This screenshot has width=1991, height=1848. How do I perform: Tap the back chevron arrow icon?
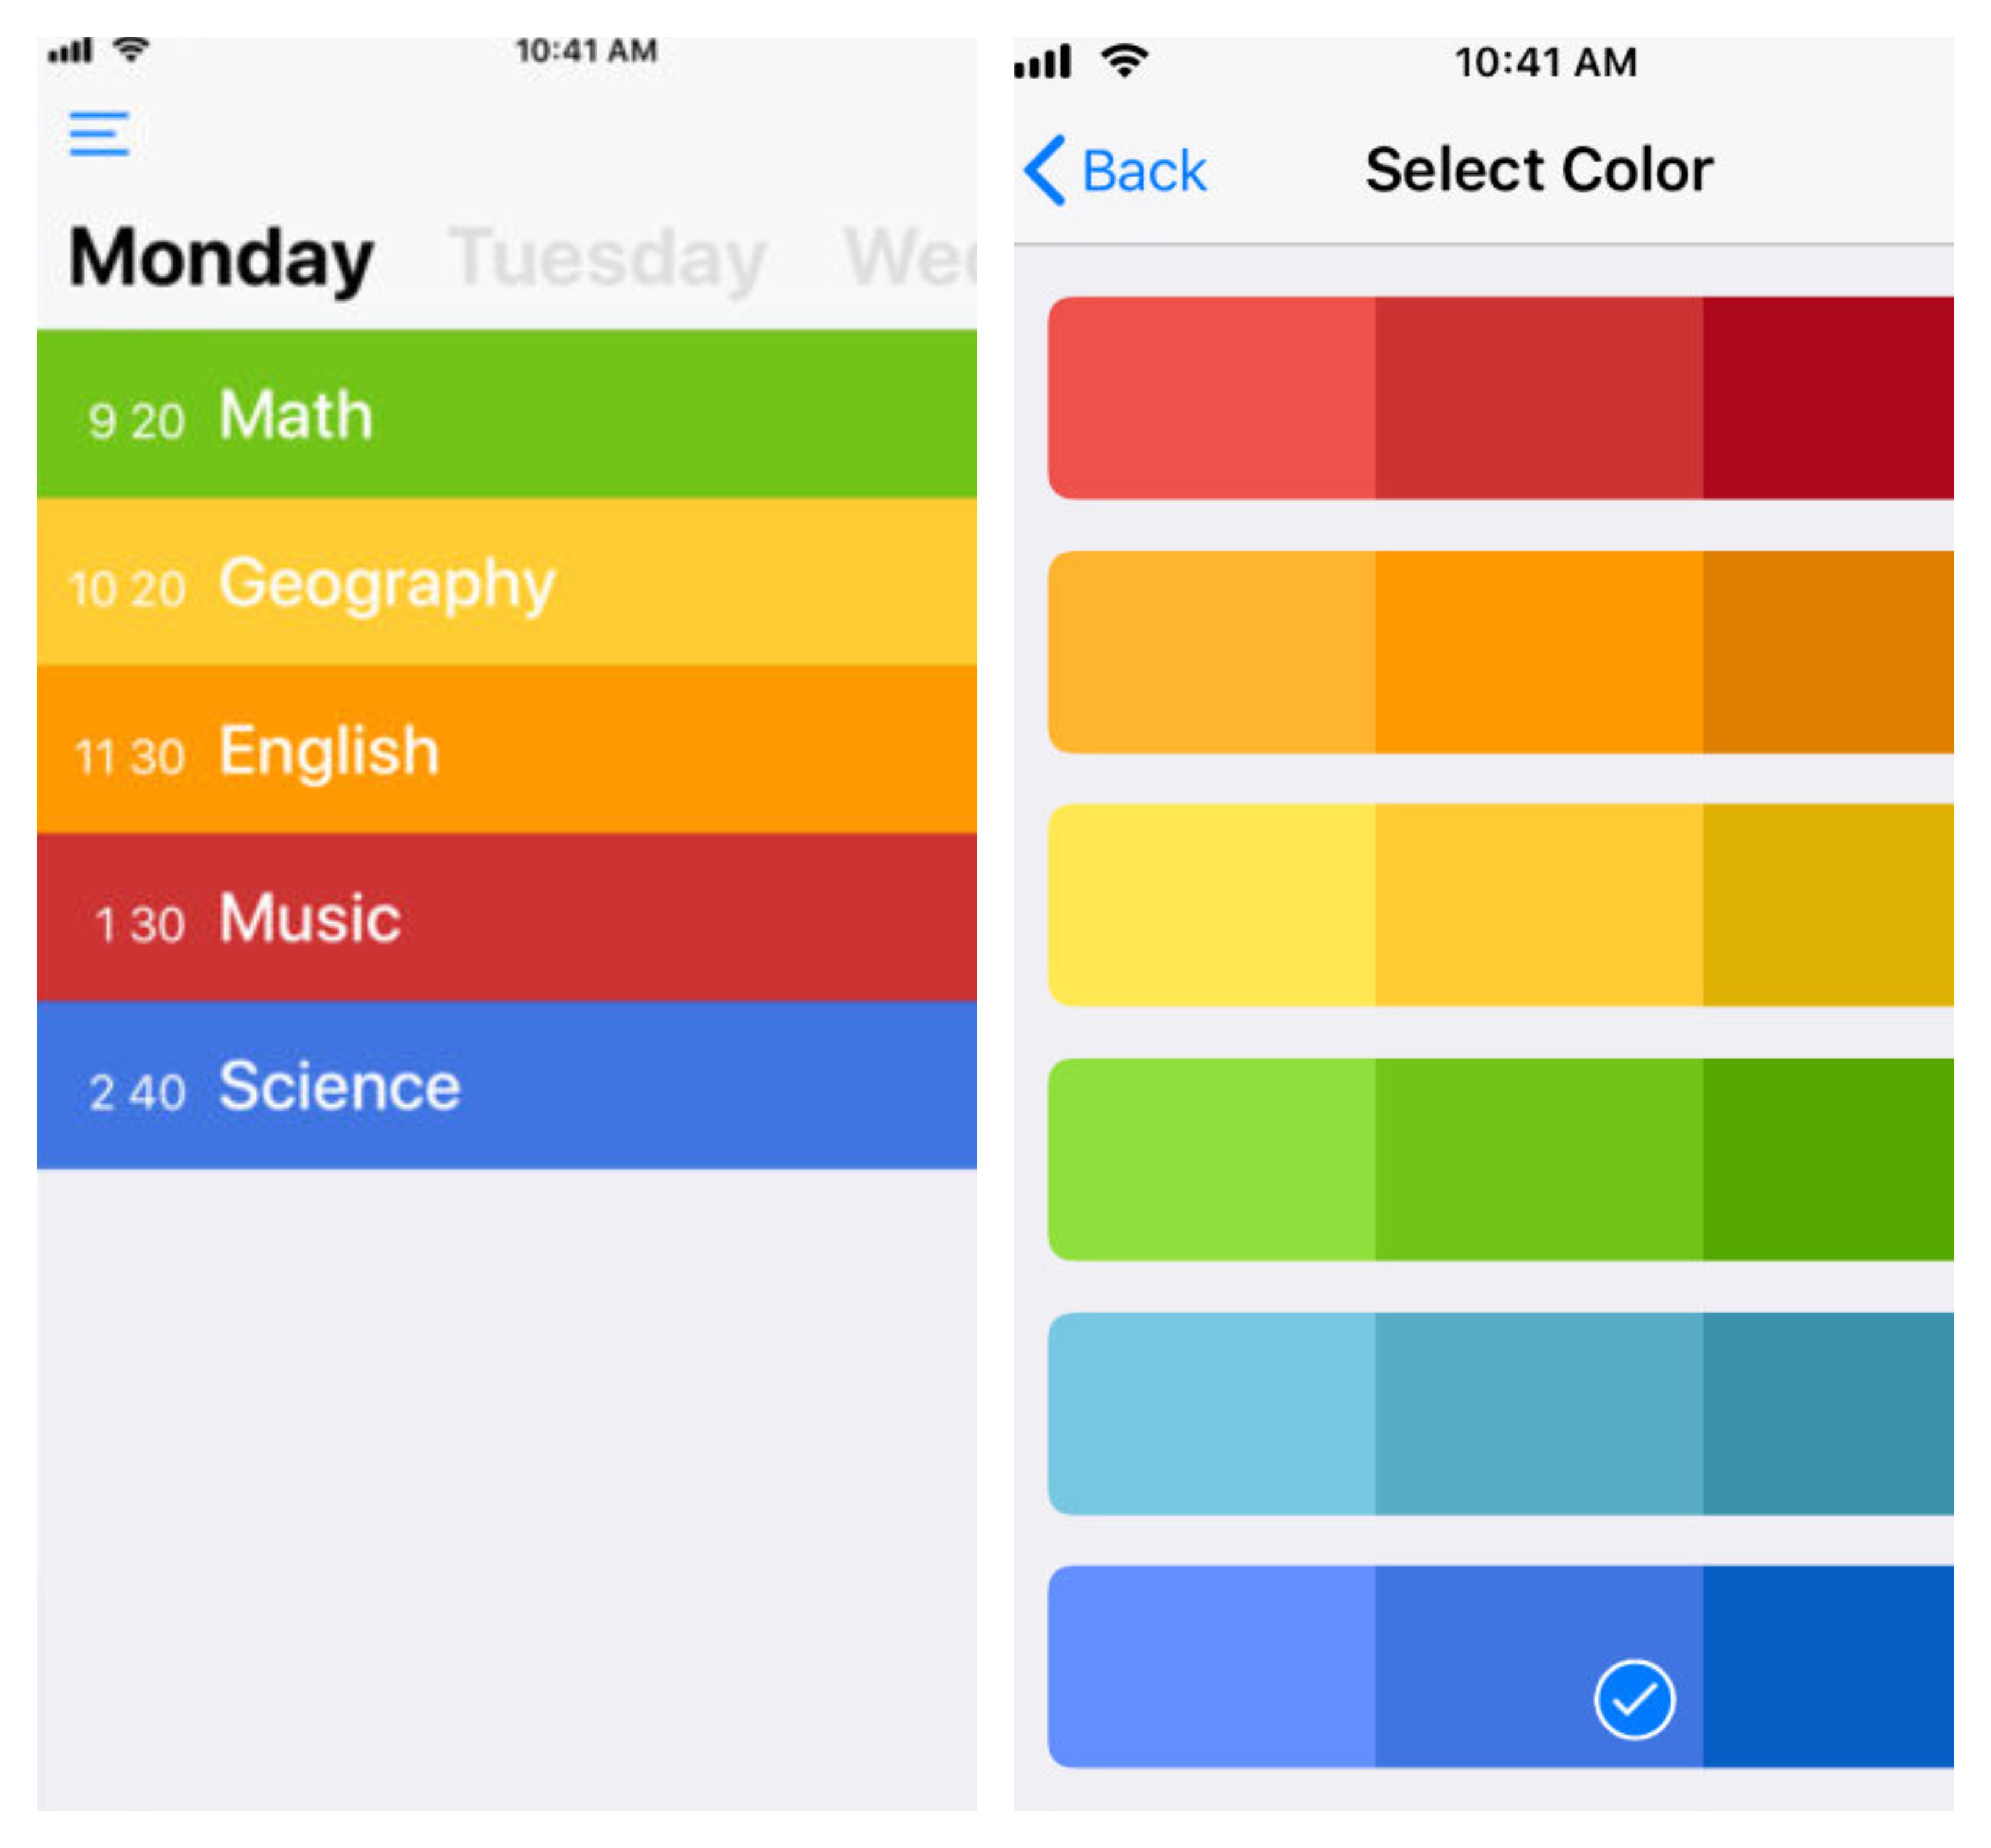[1045, 170]
